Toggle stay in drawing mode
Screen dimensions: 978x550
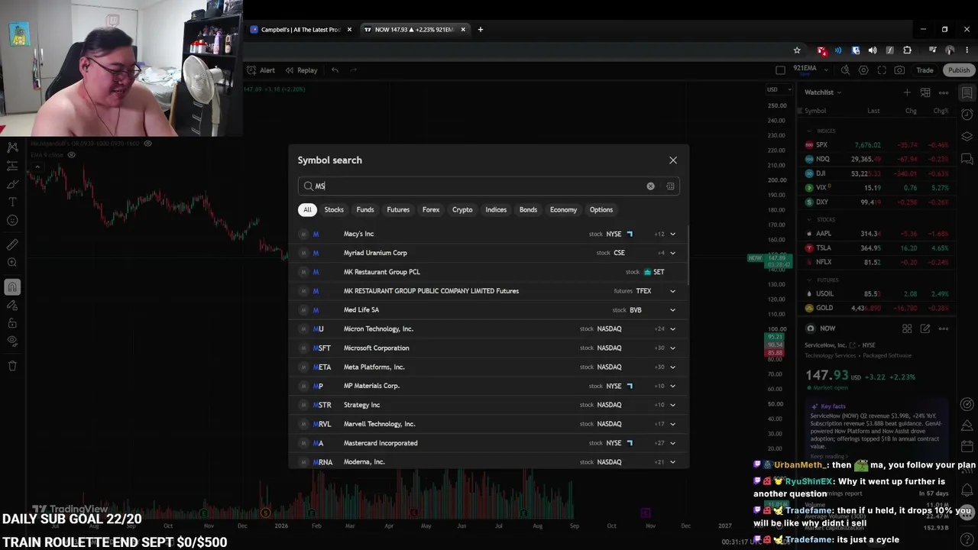(12, 306)
